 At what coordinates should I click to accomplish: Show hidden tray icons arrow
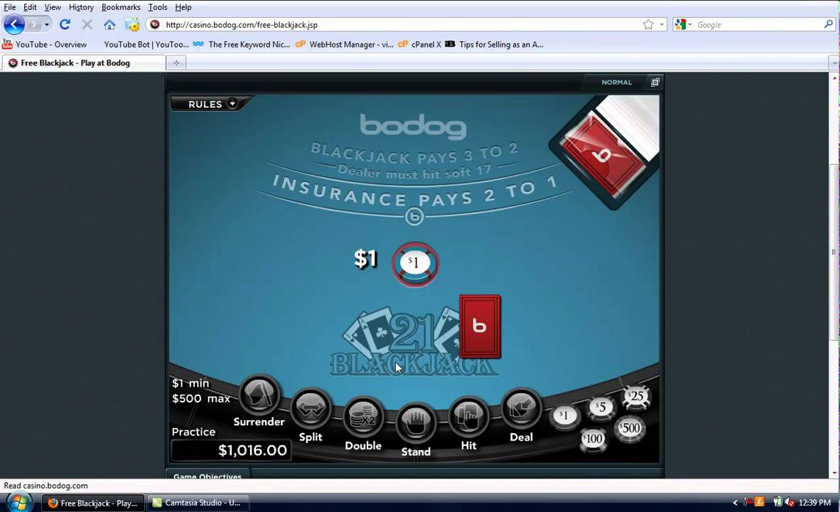735,503
